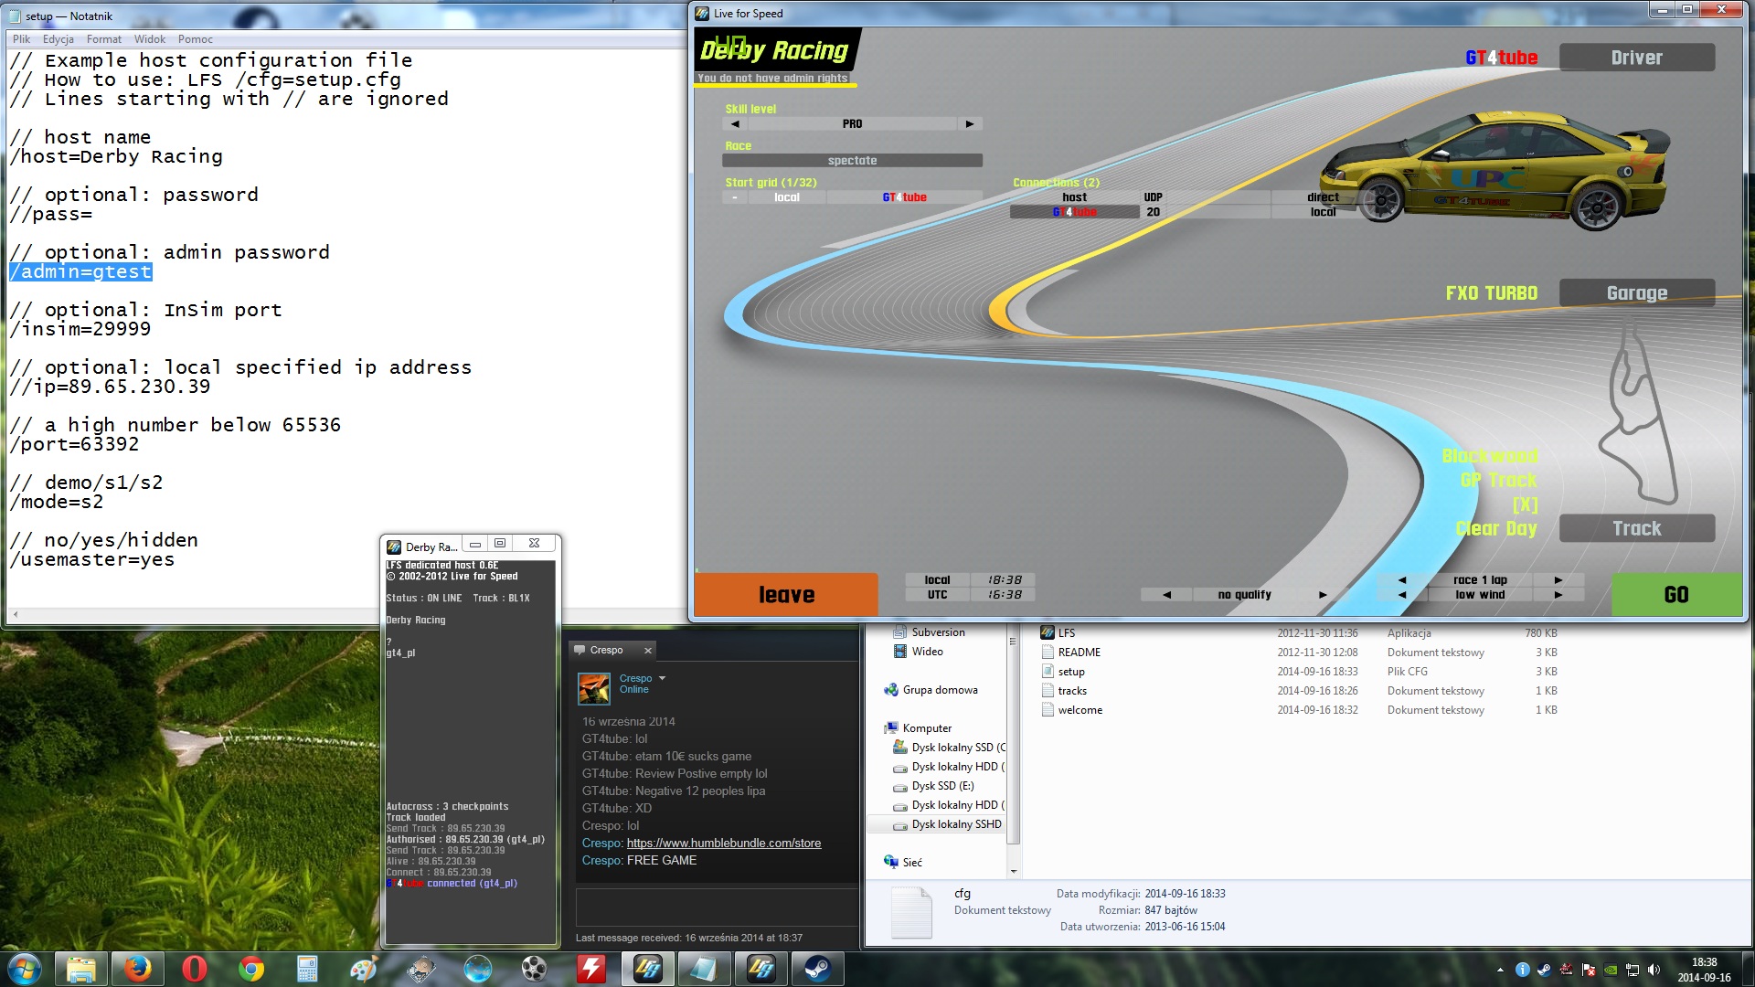Show hidden system tray icons

pyautogui.click(x=1500, y=970)
